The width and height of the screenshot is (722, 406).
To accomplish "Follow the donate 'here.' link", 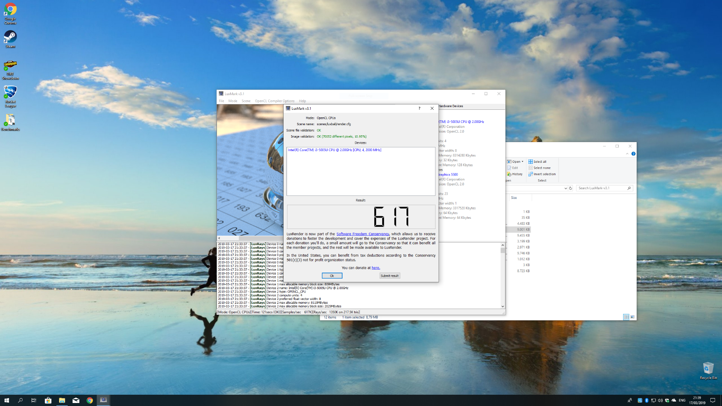I will [x=376, y=268].
